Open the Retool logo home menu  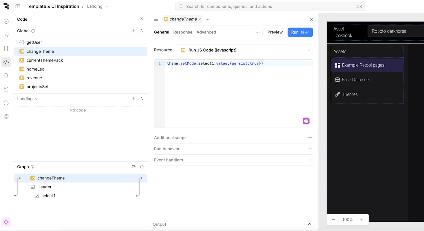pyautogui.click(x=6, y=6)
